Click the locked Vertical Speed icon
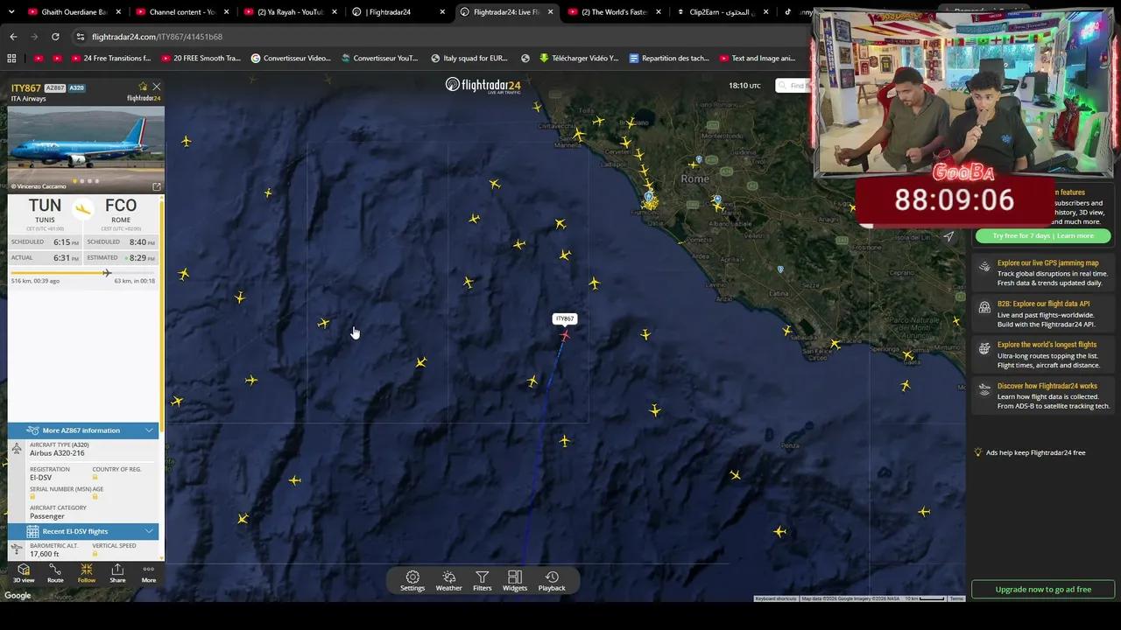Screen dimensions: 1121x630 point(95,554)
